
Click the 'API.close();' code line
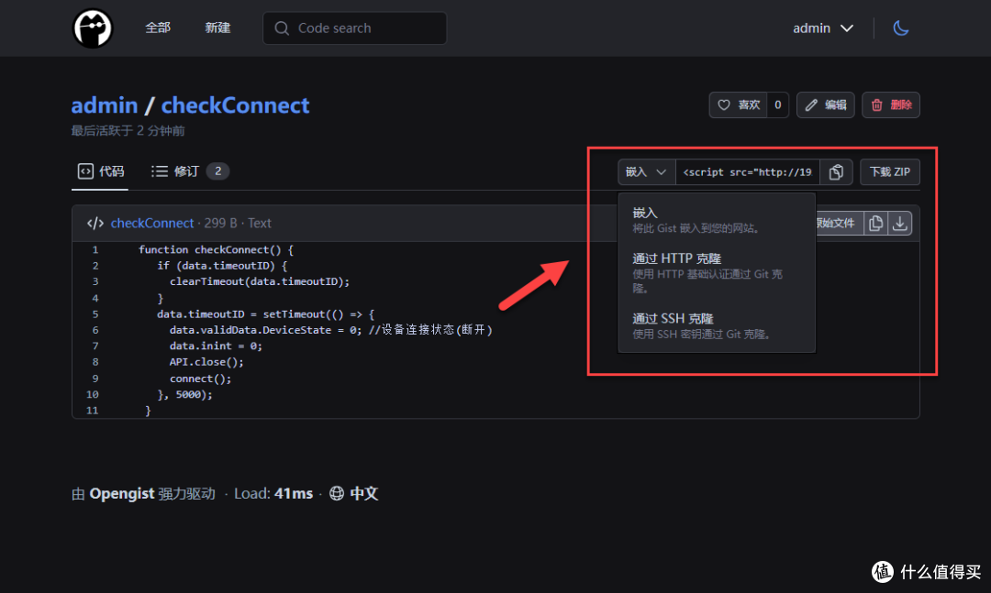[206, 362]
